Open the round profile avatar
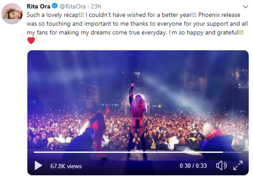This screenshot has width=253, height=179. 12,14
